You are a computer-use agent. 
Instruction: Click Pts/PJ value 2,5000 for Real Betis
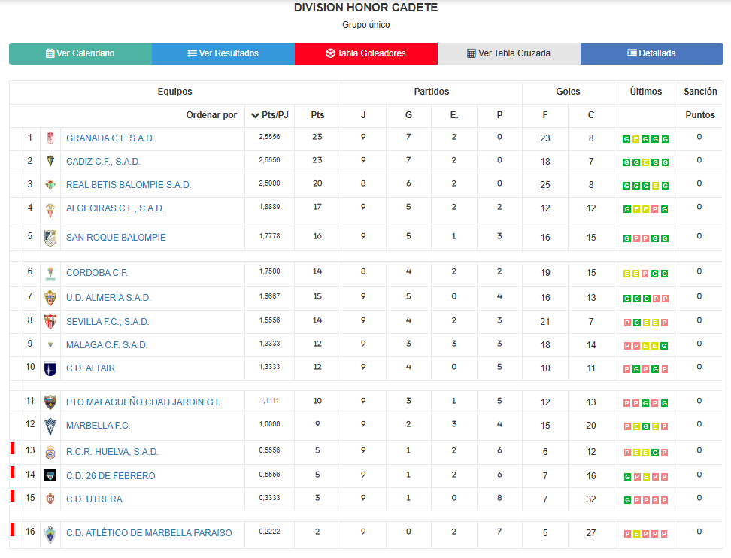click(269, 183)
